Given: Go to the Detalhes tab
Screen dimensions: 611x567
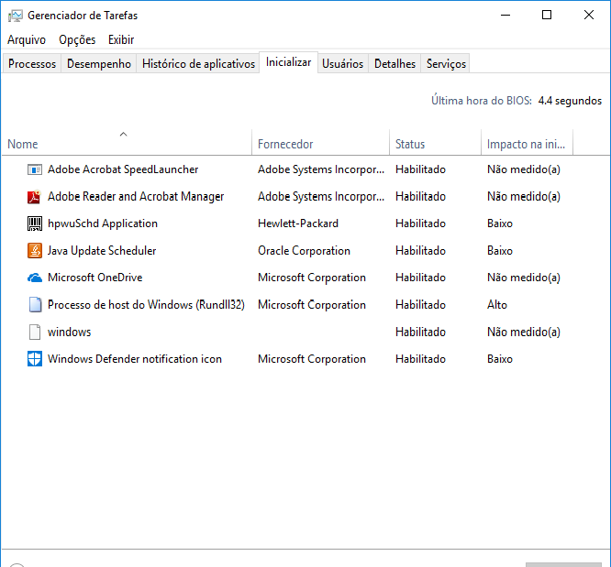Looking at the screenshot, I should pos(394,63).
